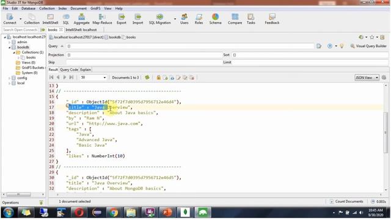This screenshot has height=220, width=391.
Task: Click the star bookmark query icon
Action: pyautogui.click(x=372, y=37)
